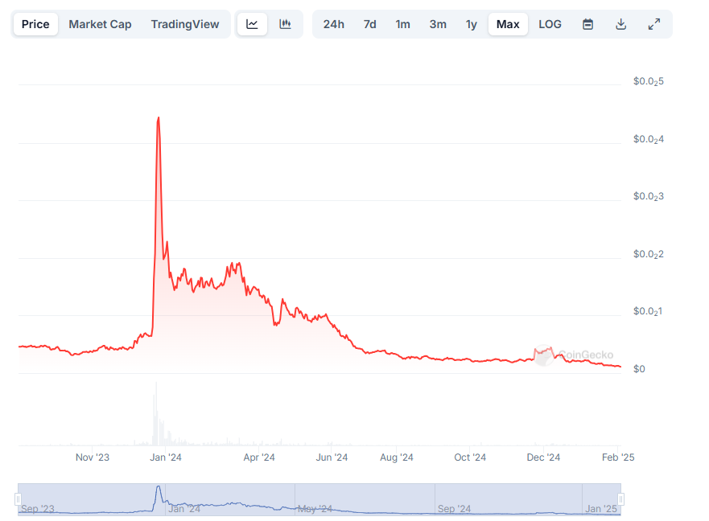This screenshot has width=709, height=521.
Task: Grab the right handle of range navigator
Action: click(x=620, y=499)
